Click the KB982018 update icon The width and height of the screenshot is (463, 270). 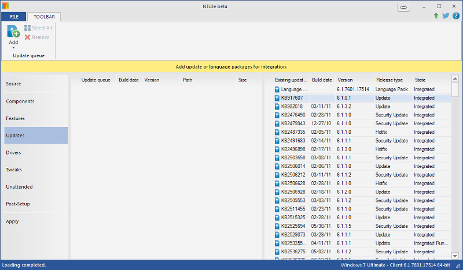pos(277,106)
